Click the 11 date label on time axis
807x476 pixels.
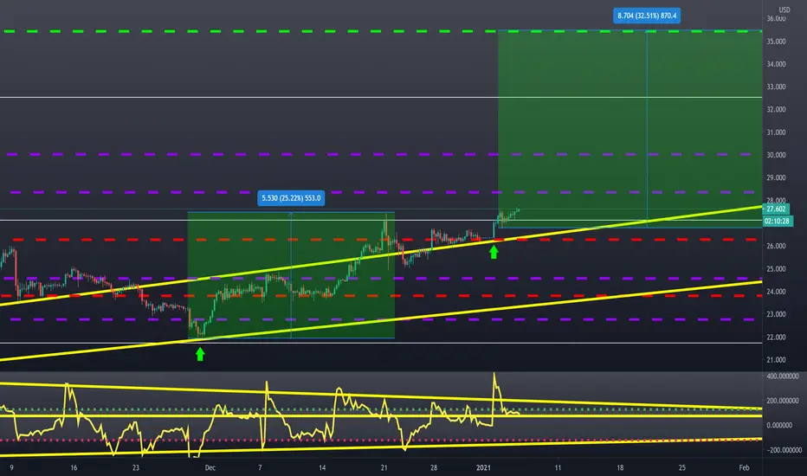[x=558, y=467]
